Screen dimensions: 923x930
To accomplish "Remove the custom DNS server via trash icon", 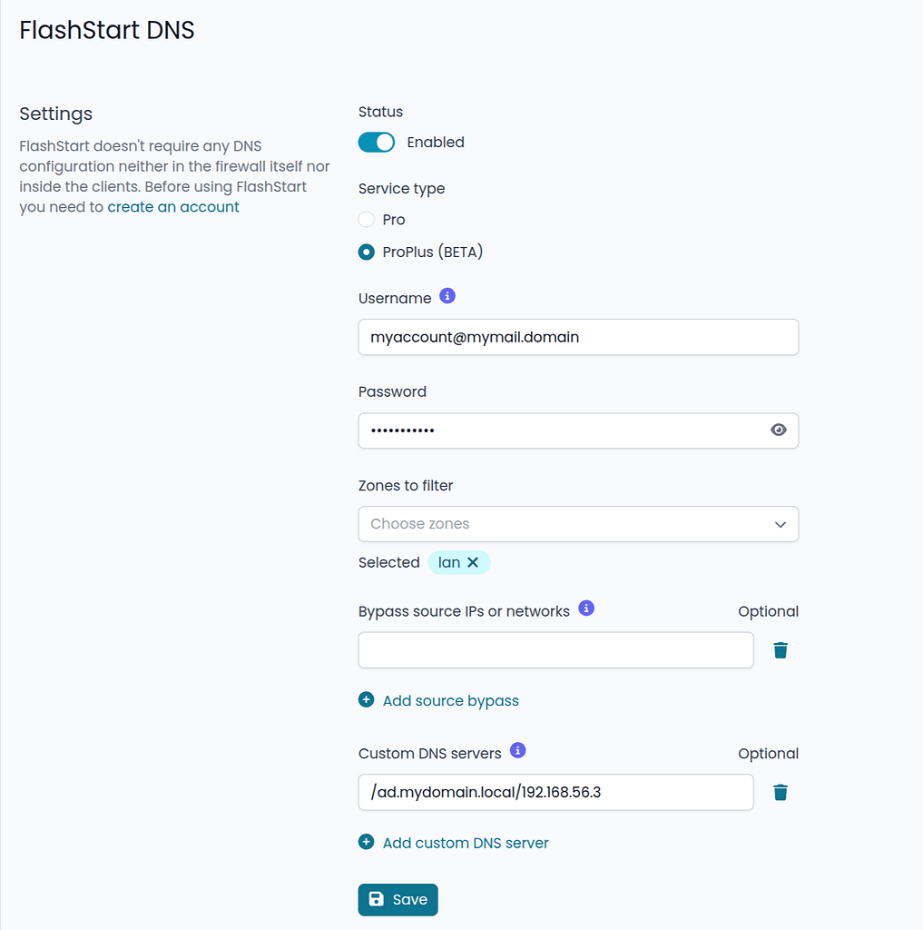I will pyautogui.click(x=780, y=791).
